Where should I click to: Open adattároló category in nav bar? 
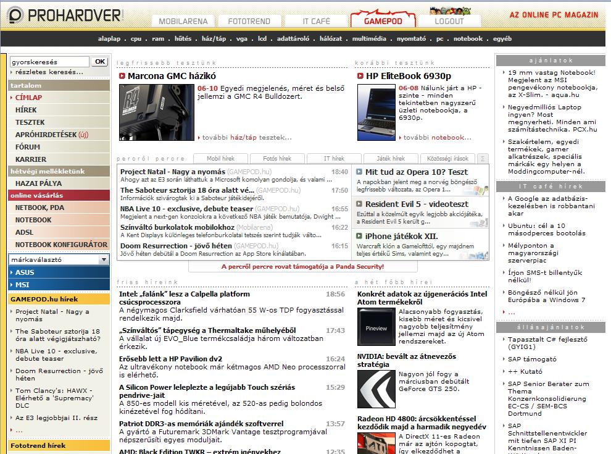(x=293, y=39)
